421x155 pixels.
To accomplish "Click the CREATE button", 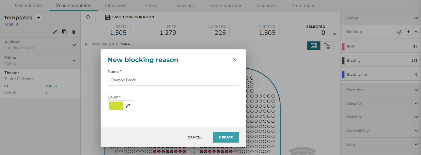I will click(x=226, y=137).
